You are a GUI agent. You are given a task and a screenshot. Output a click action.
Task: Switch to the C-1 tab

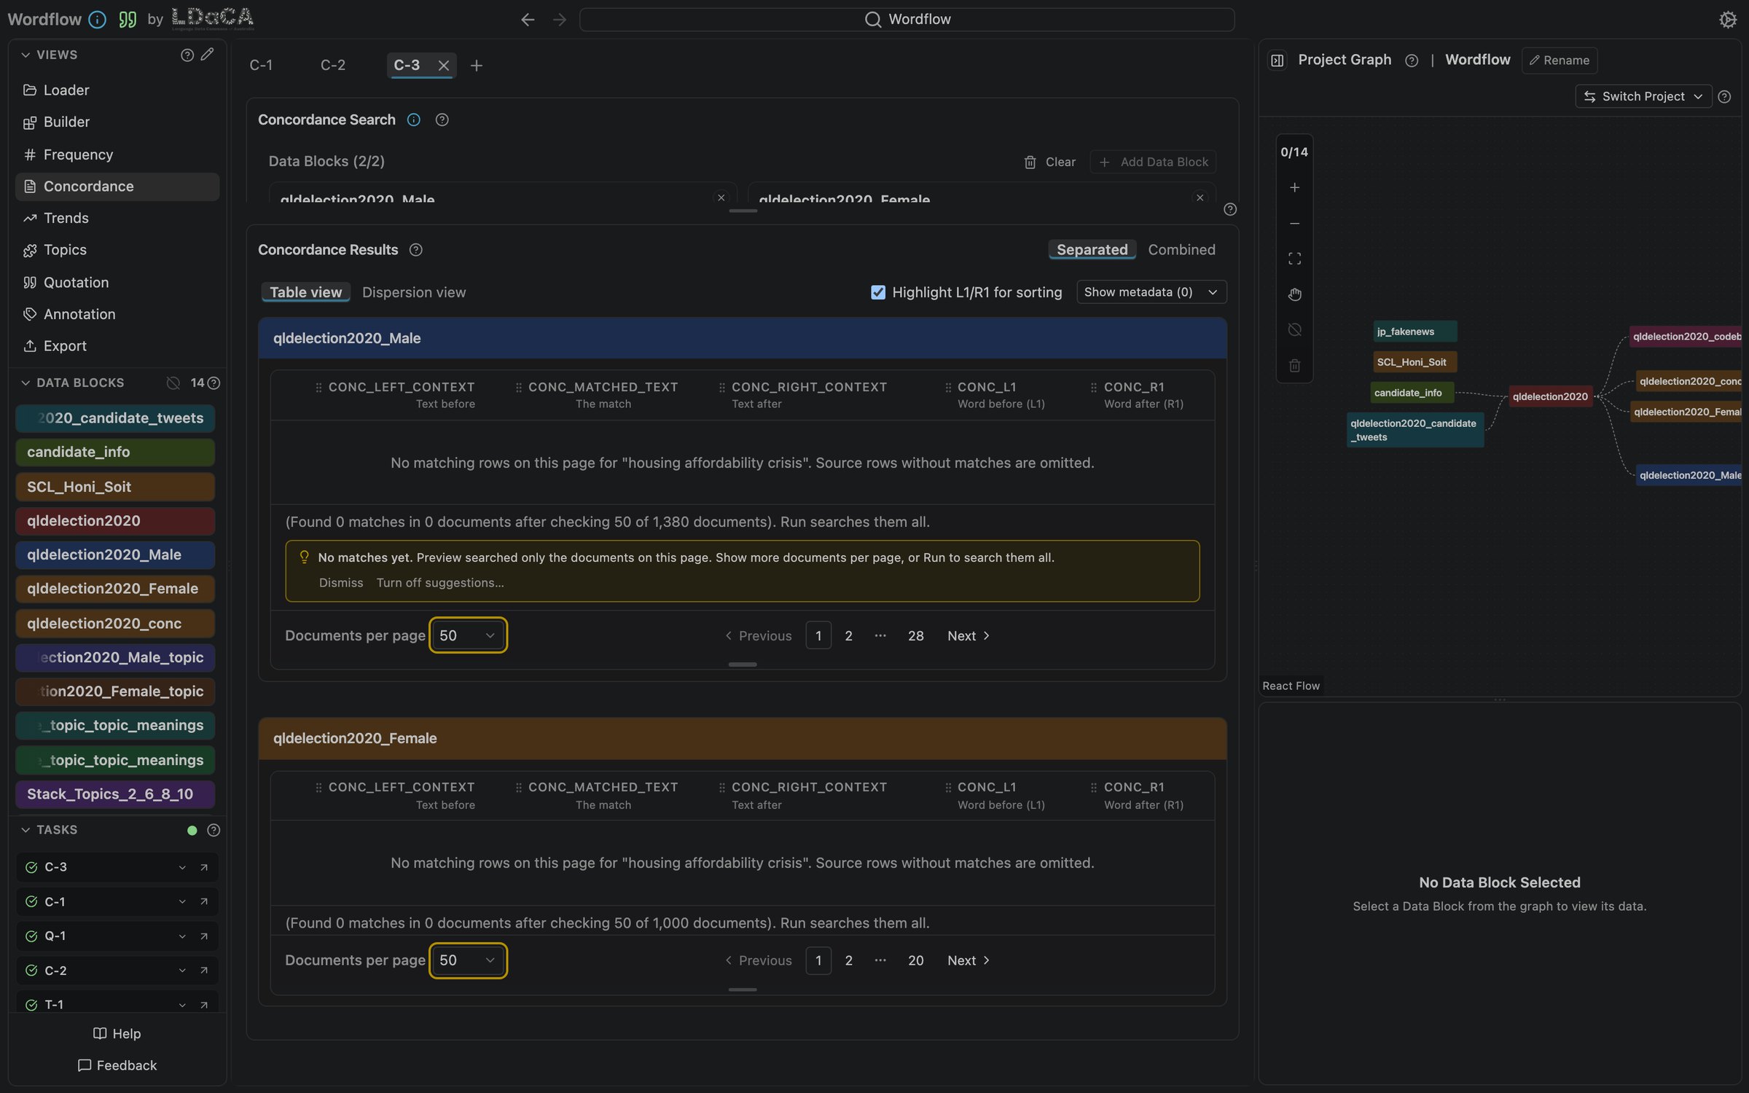click(261, 66)
